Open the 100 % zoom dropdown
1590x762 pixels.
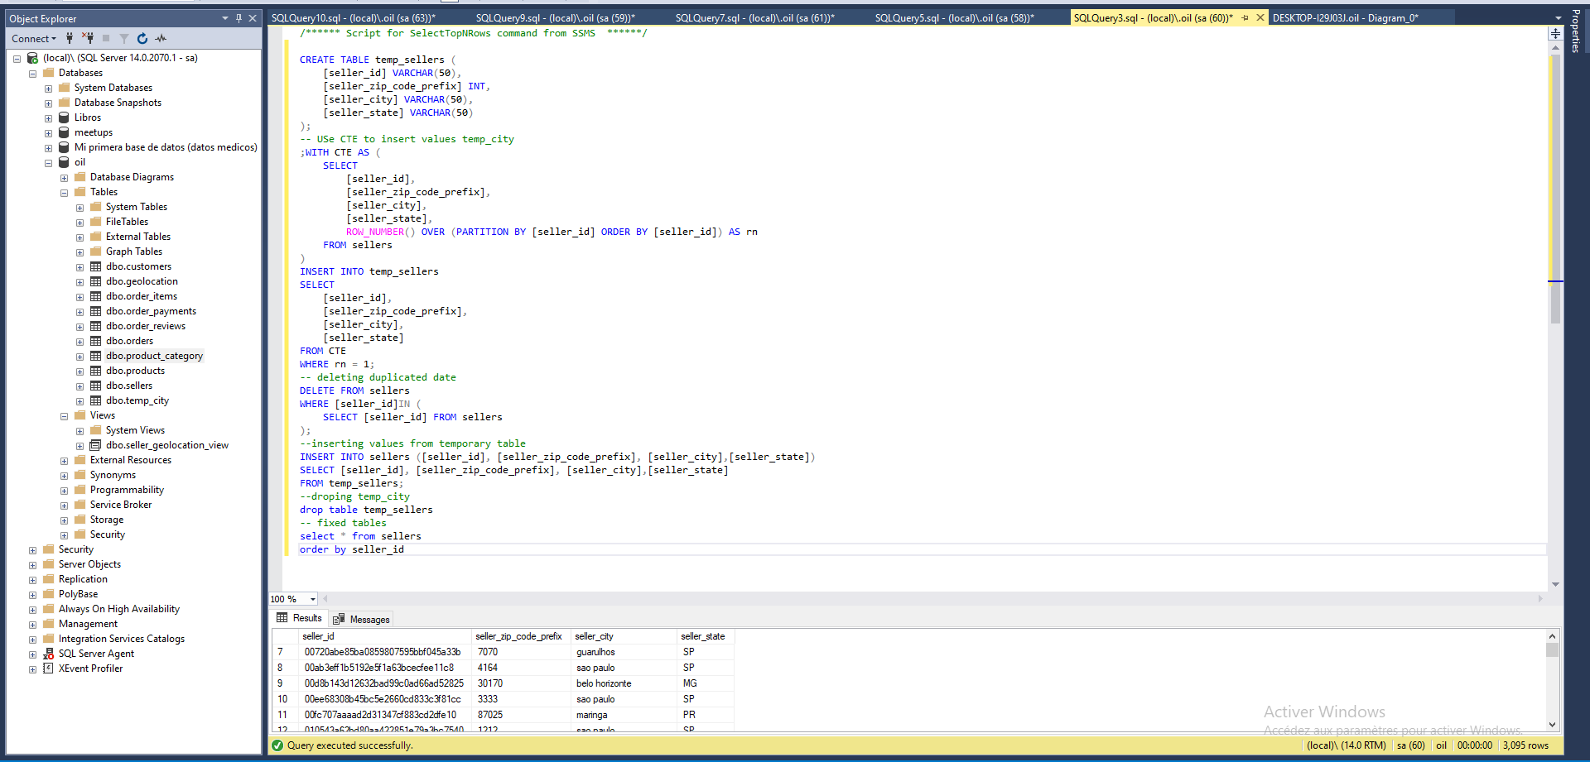pos(312,599)
